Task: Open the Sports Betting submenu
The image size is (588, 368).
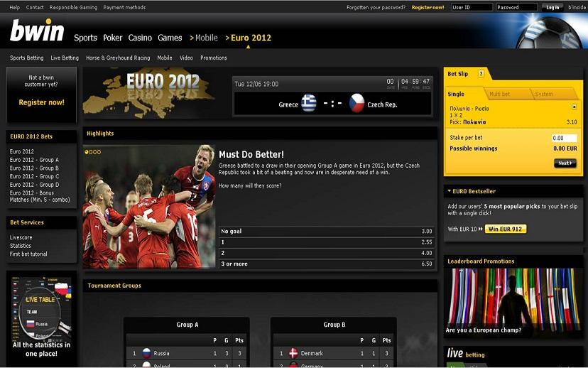Action: coord(26,58)
